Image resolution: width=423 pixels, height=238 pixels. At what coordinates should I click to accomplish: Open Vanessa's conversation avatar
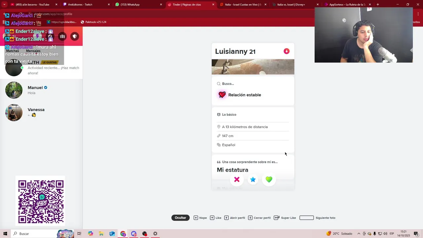14,112
